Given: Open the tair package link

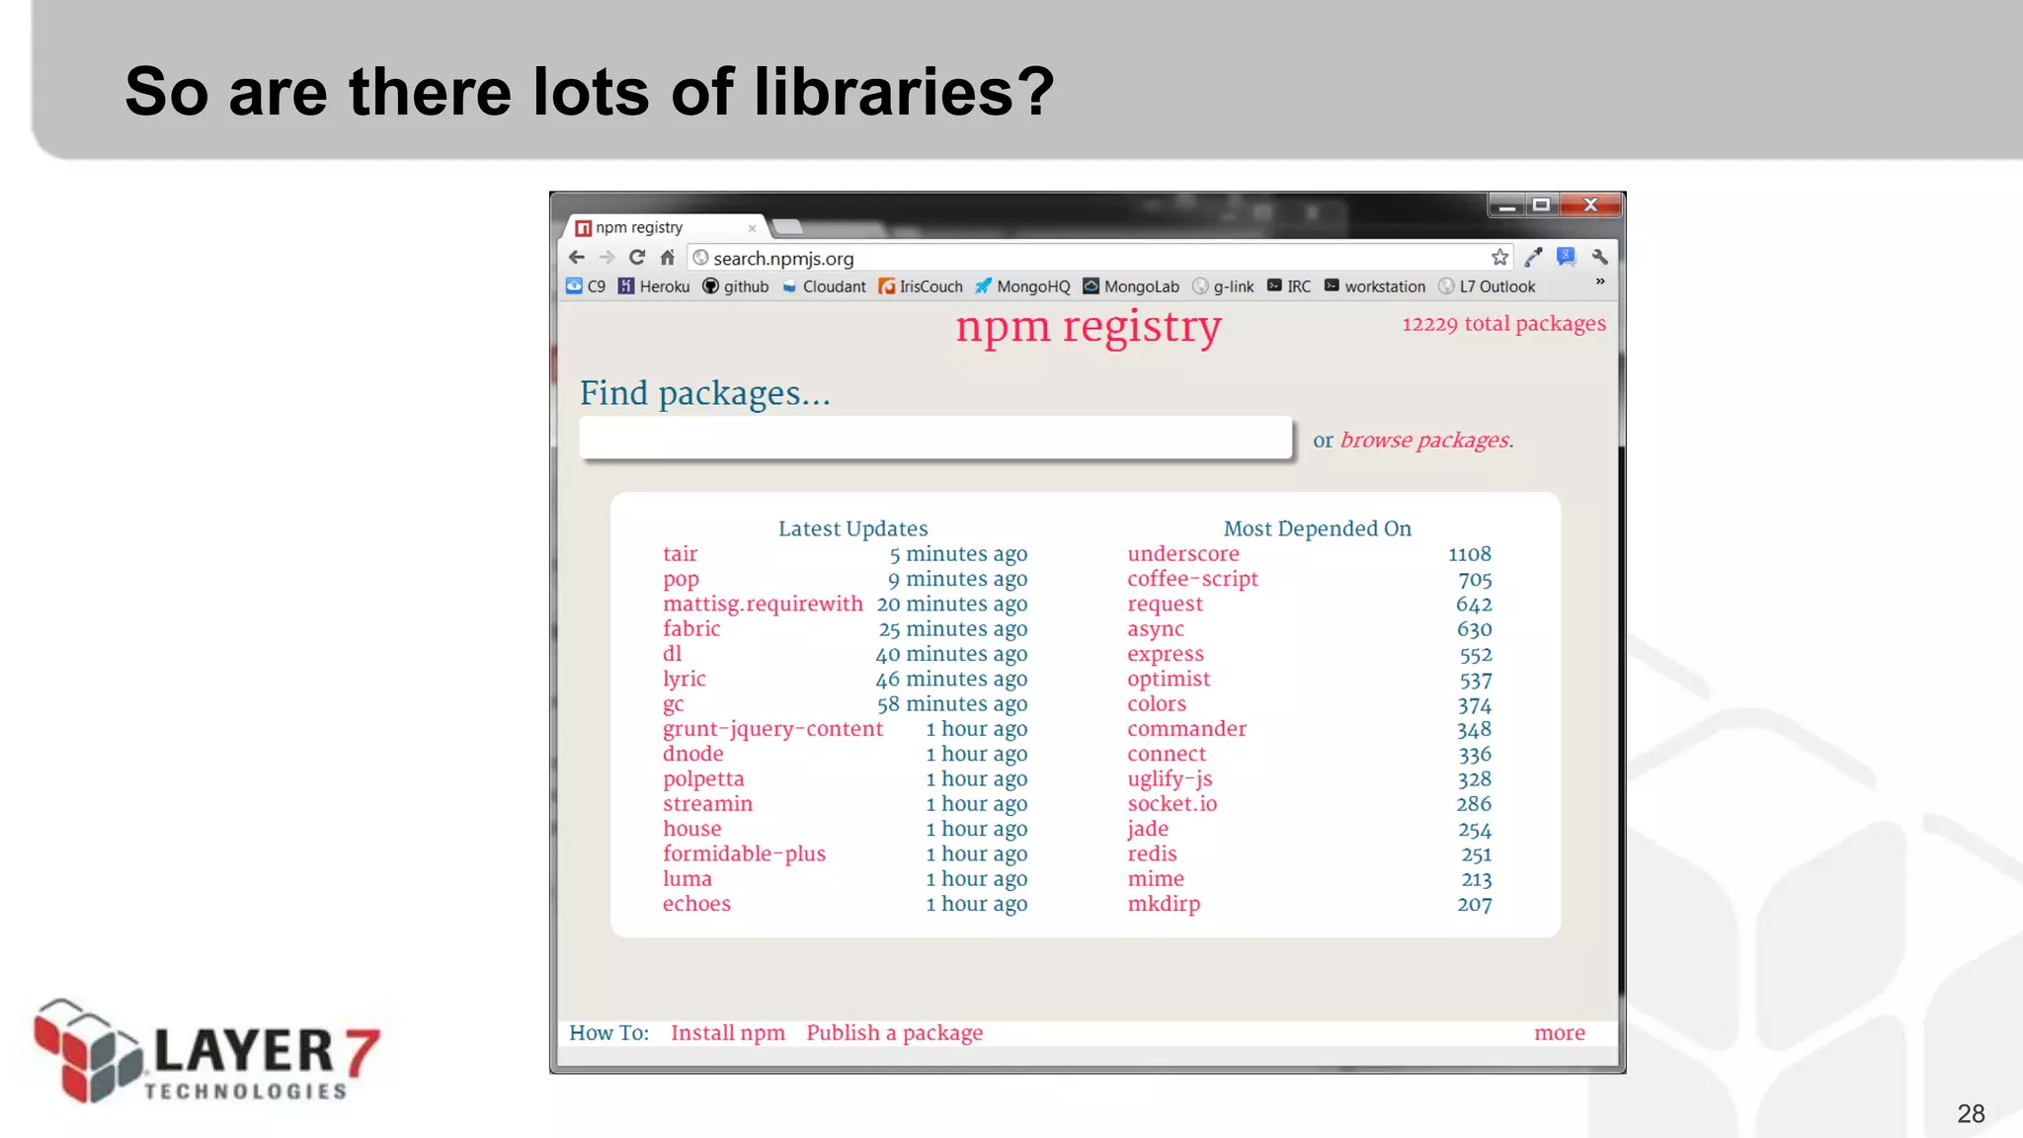Looking at the screenshot, I should [680, 554].
